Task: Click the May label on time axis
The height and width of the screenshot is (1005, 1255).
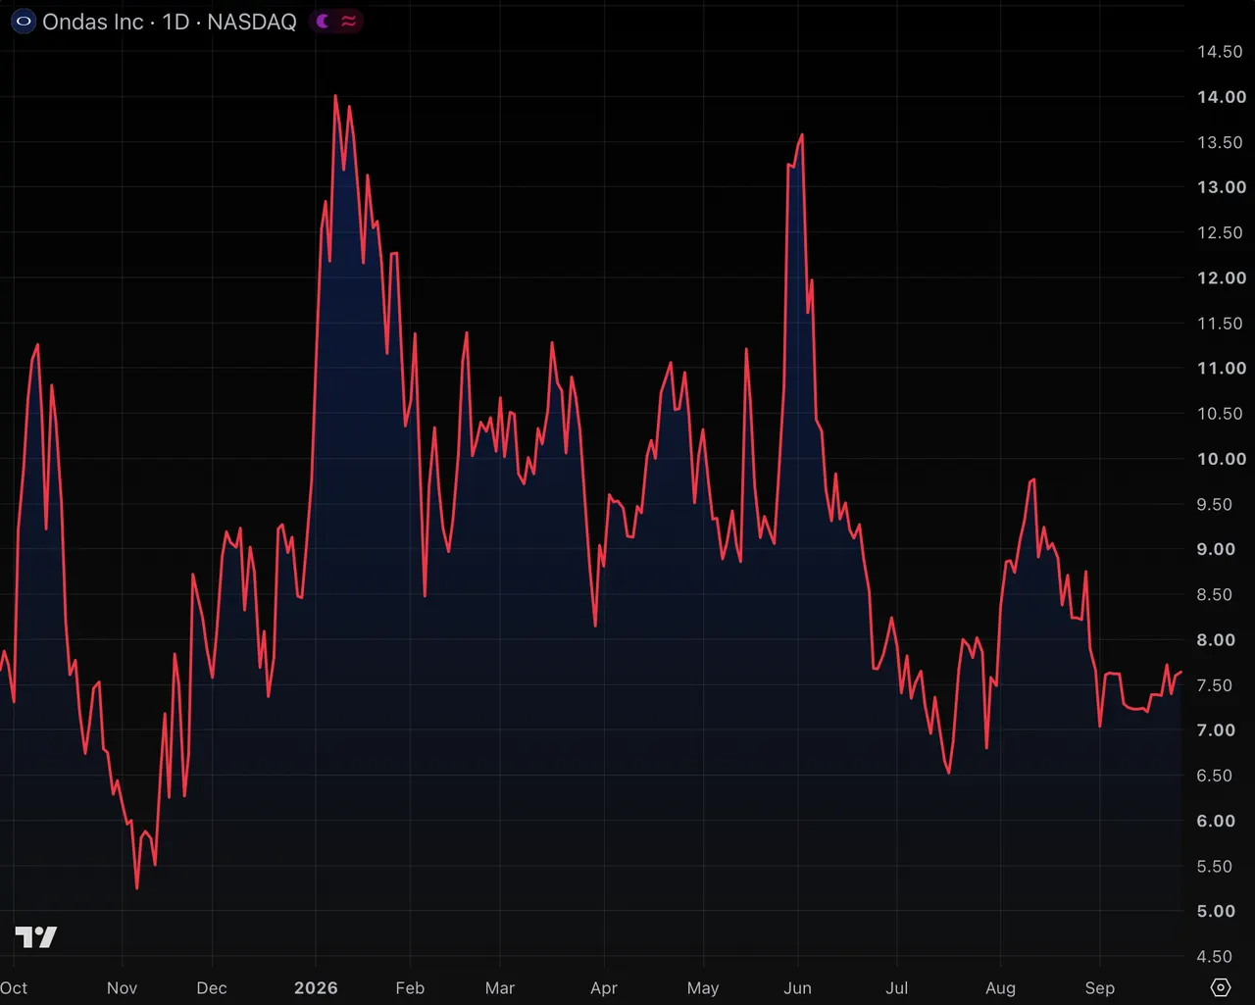Action: [703, 987]
